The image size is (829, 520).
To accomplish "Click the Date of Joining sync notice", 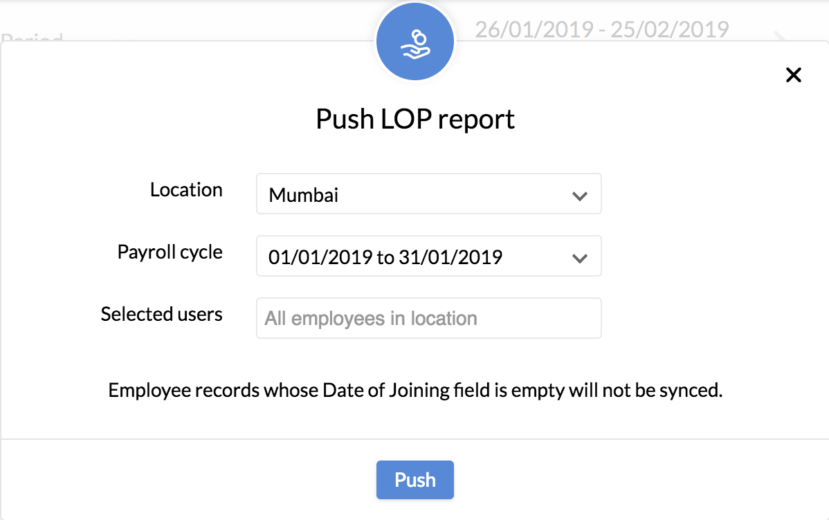I will tap(415, 391).
